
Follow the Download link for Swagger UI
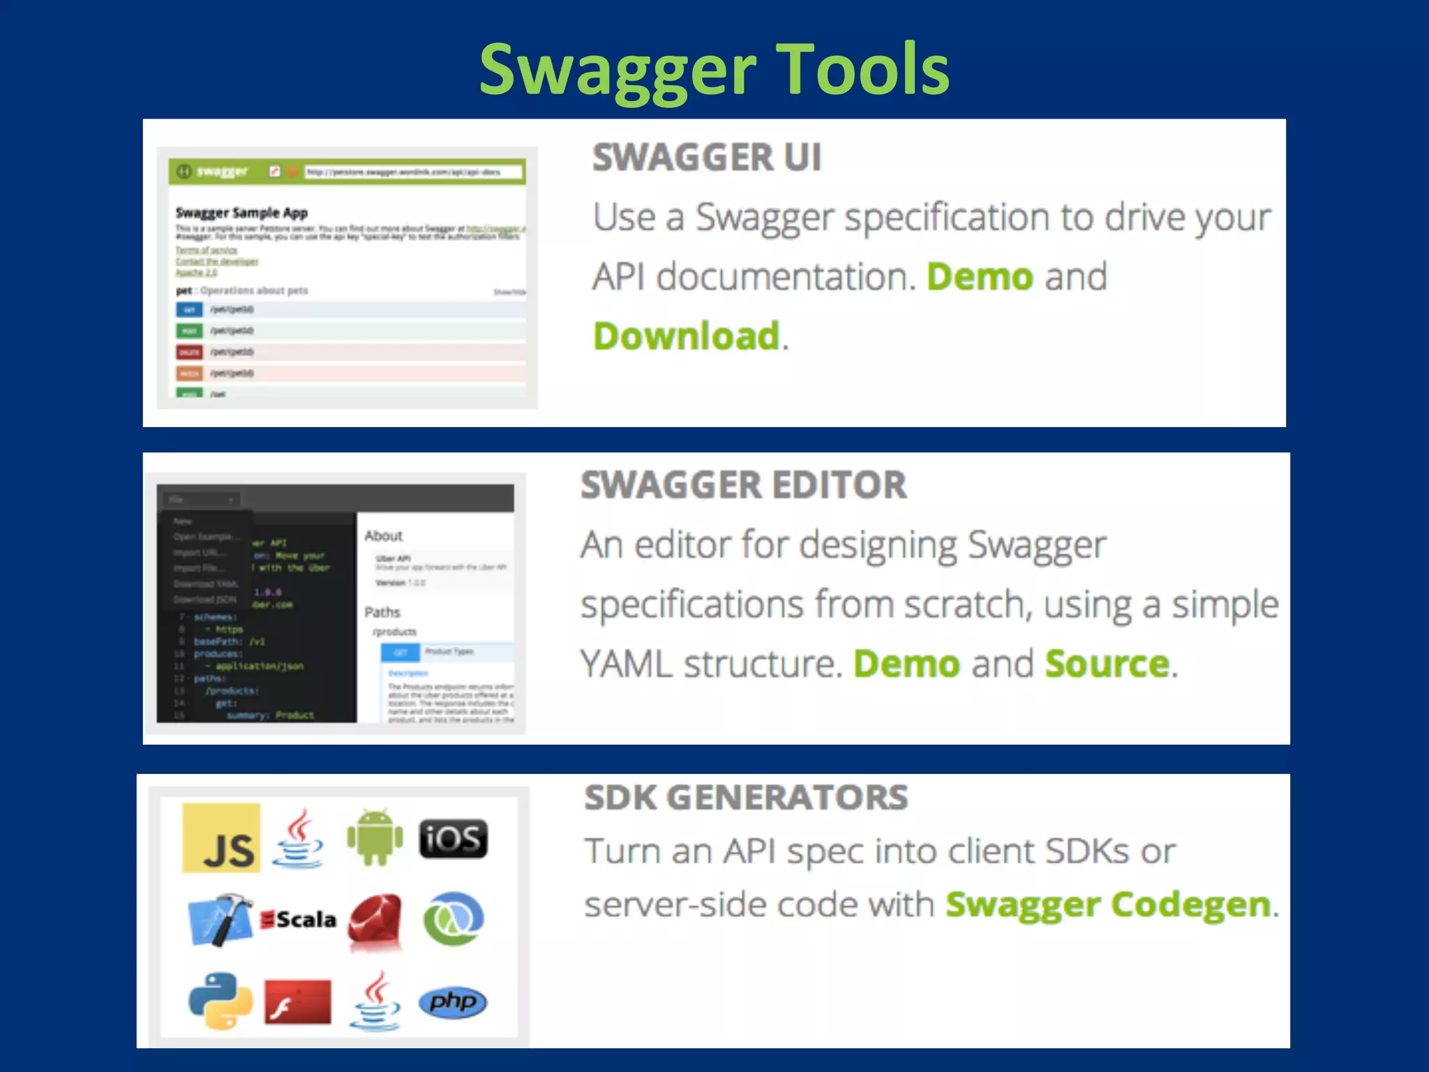[x=686, y=336]
